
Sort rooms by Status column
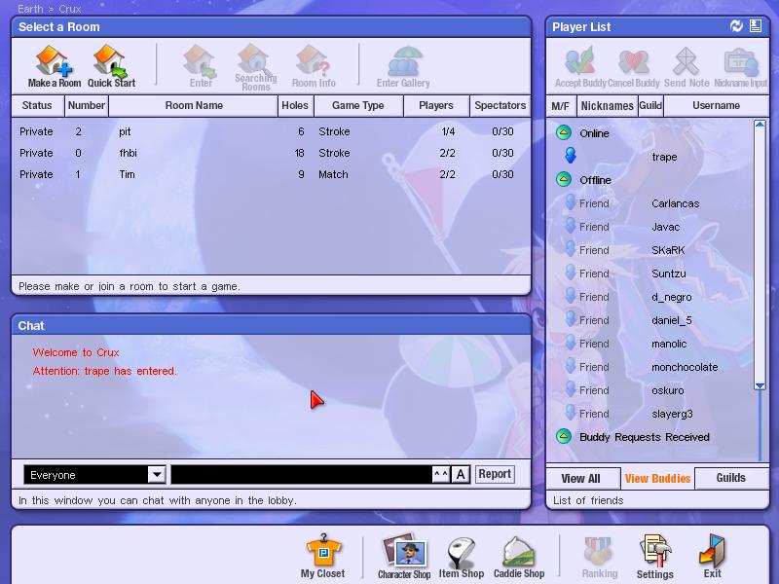(x=37, y=105)
